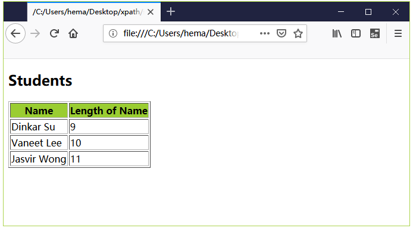Click the forward navigation arrow
Screen dimensions: 413x228
click(35, 33)
